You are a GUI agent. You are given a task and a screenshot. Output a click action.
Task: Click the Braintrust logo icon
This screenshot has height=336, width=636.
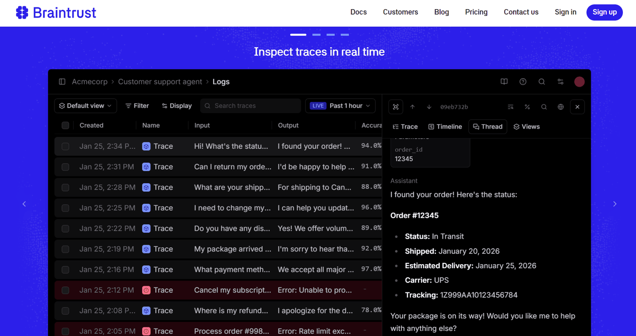pos(22,12)
